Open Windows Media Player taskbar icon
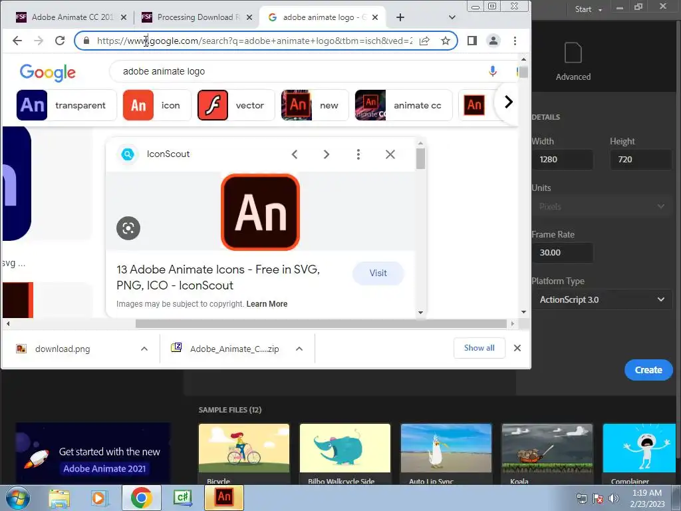The width and height of the screenshot is (681, 511). tap(100, 498)
